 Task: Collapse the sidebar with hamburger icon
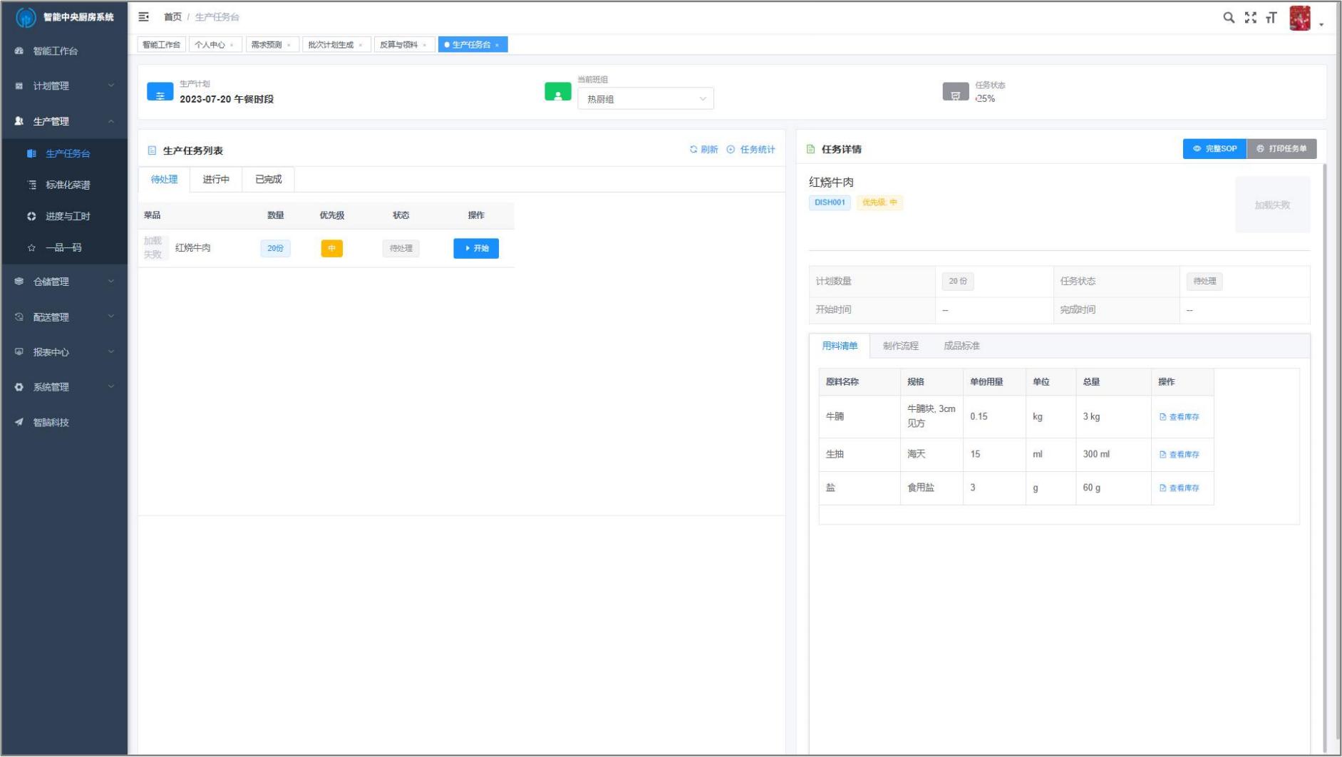click(x=143, y=16)
